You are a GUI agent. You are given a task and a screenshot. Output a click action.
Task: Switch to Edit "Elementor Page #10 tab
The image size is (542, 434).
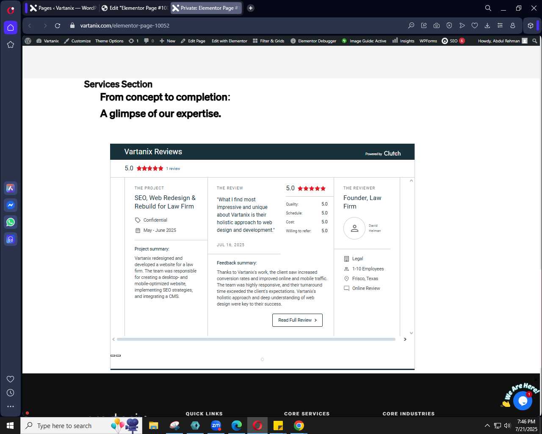coord(135,8)
